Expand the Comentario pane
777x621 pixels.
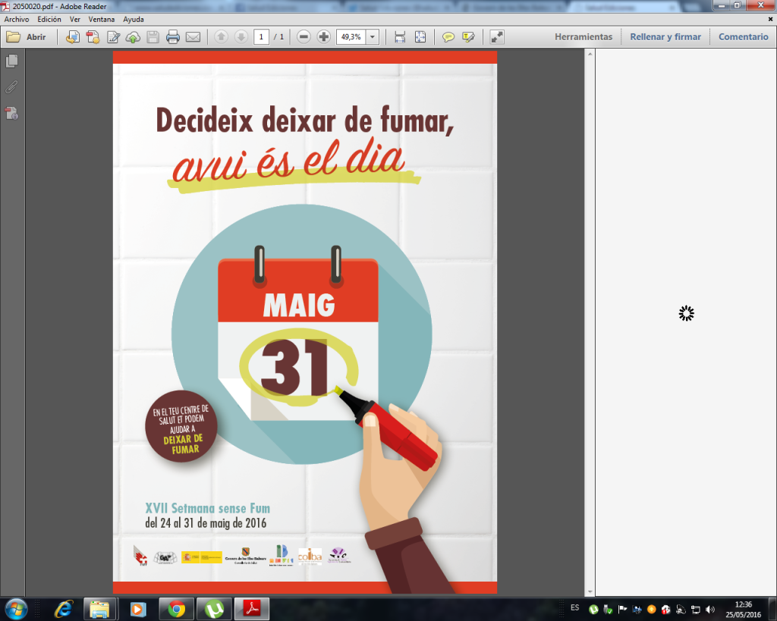(x=743, y=36)
